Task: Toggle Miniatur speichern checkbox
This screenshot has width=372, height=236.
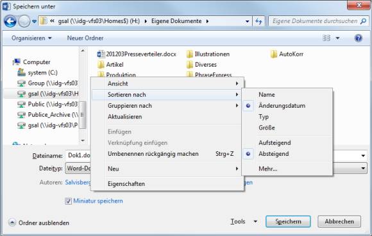Action: [69, 201]
